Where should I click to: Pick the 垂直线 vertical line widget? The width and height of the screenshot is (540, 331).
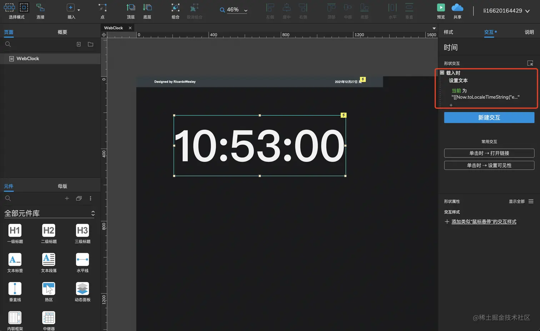click(x=15, y=292)
